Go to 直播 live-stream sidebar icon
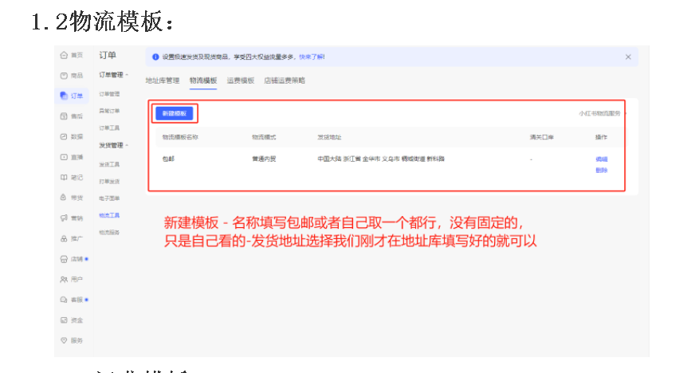The width and height of the screenshot is (691, 373). point(64,157)
